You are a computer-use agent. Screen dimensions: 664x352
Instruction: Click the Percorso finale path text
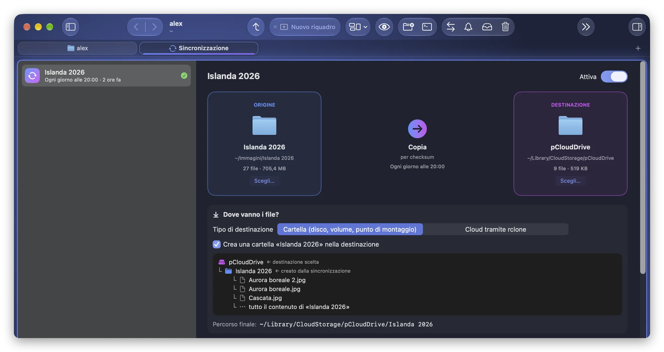click(x=346, y=324)
